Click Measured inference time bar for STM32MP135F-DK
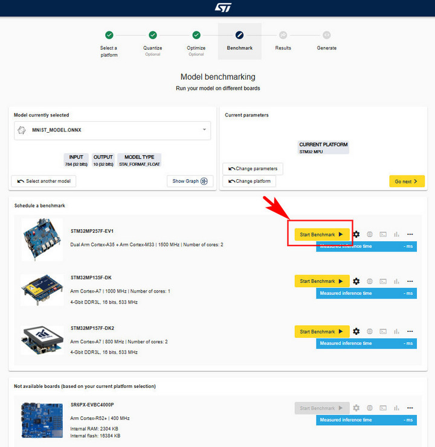Screen dimensions: 435x447 pyautogui.click(x=366, y=293)
